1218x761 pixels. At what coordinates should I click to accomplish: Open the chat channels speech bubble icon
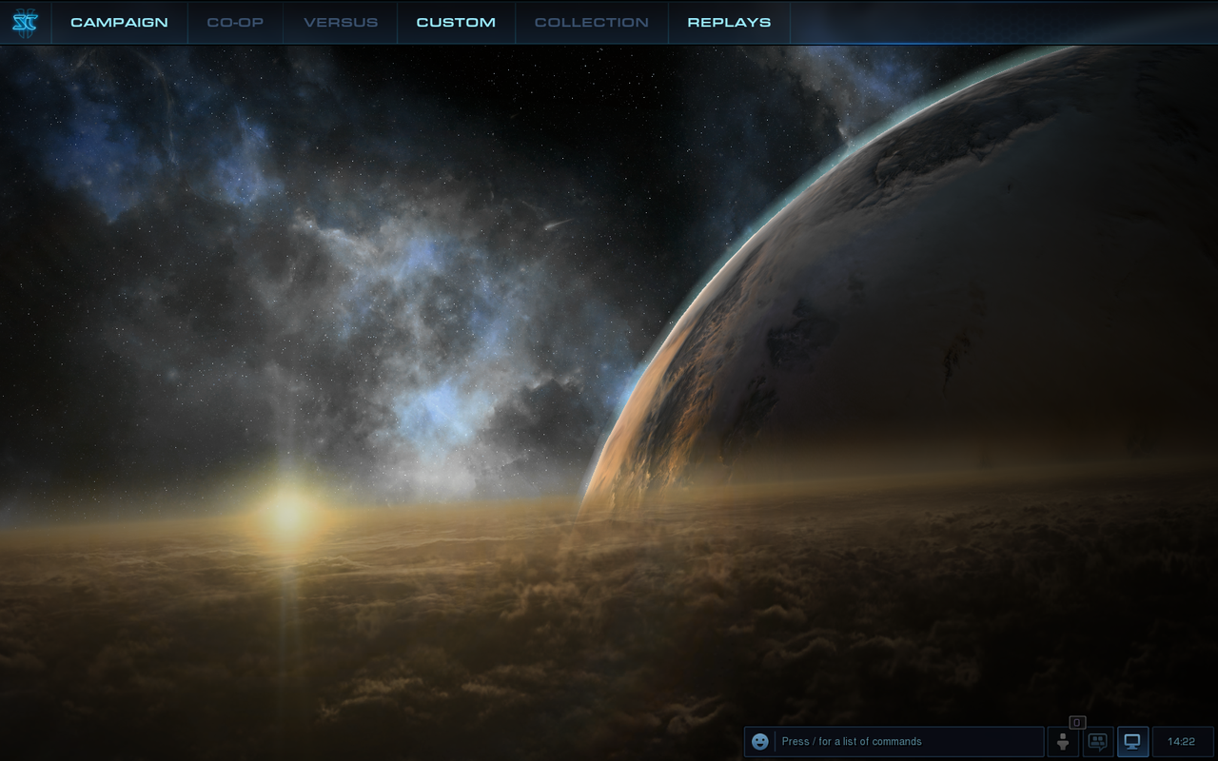[x=1097, y=741]
